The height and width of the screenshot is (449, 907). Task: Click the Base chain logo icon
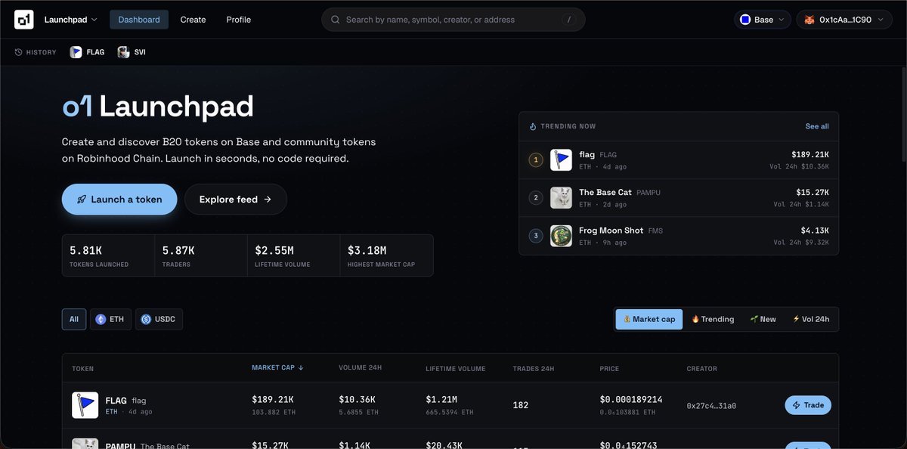click(745, 20)
